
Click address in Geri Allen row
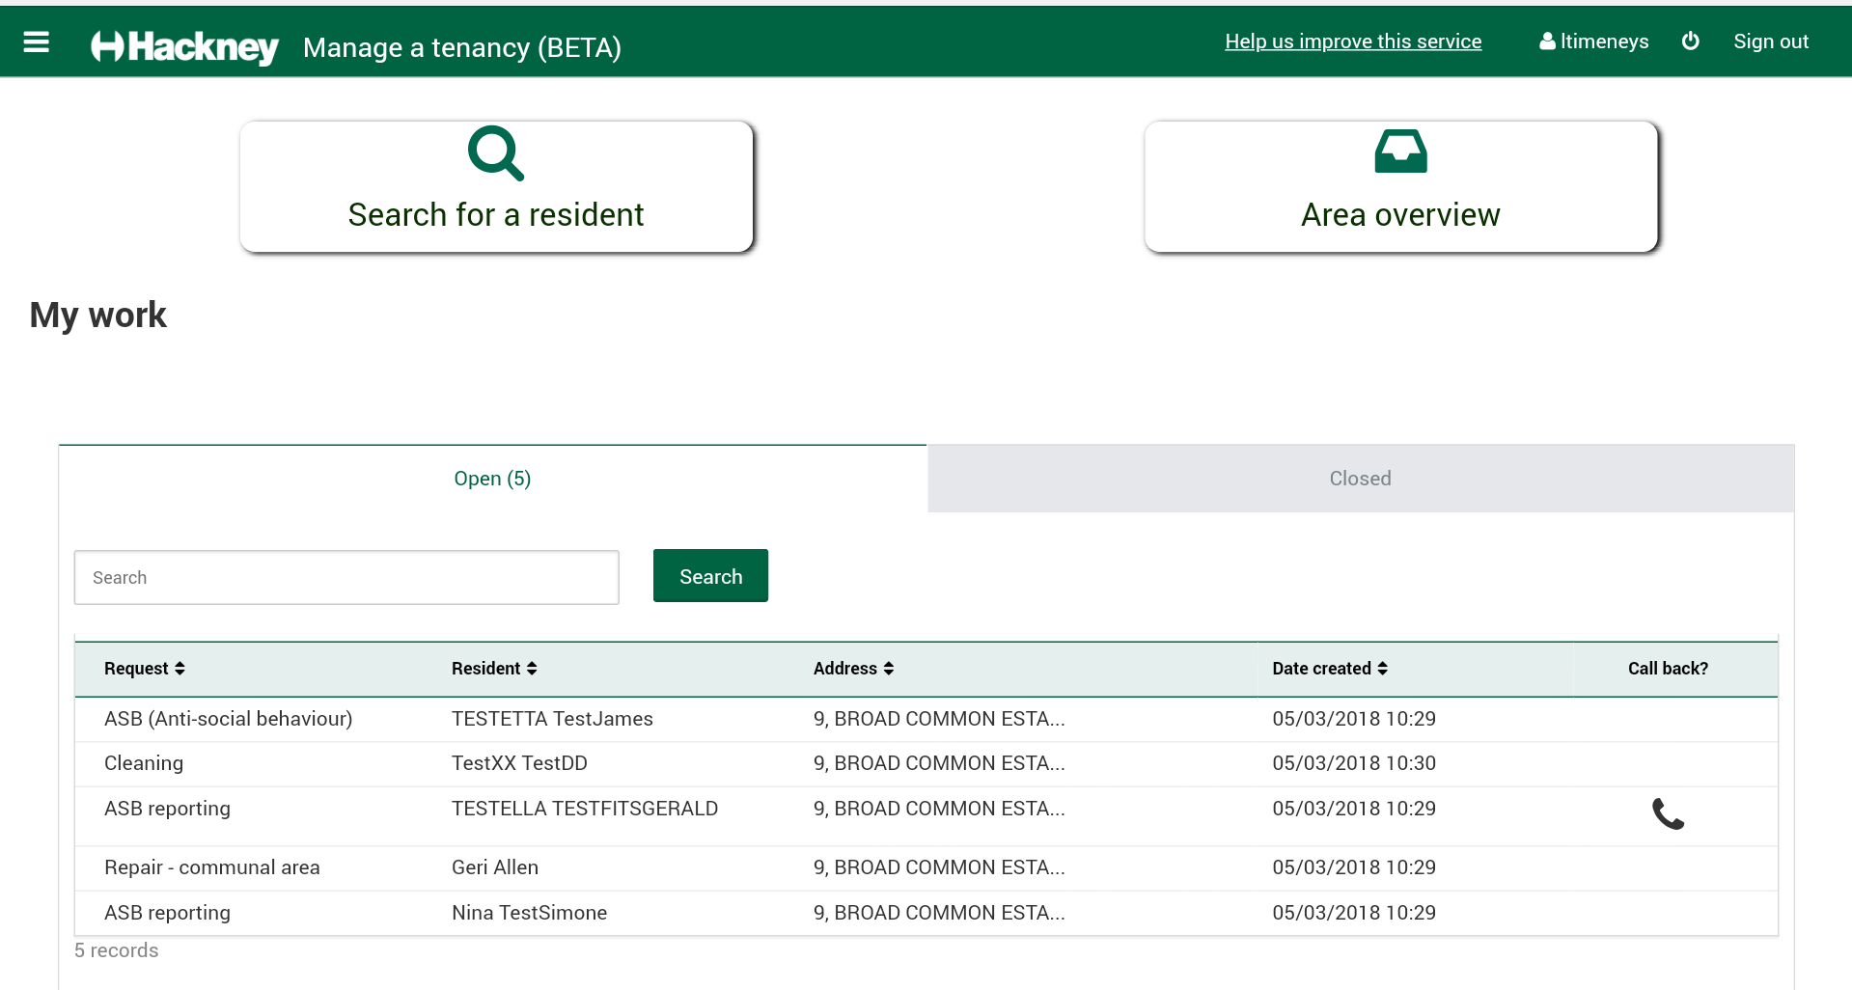pyautogui.click(x=939, y=867)
